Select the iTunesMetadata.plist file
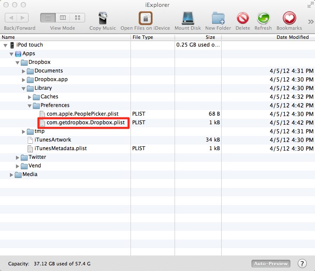Screen dimensions: 315x271 (60, 148)
